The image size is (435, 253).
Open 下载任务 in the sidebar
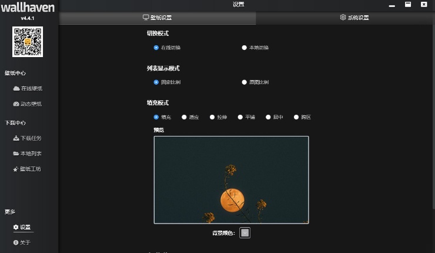point(28,138)
